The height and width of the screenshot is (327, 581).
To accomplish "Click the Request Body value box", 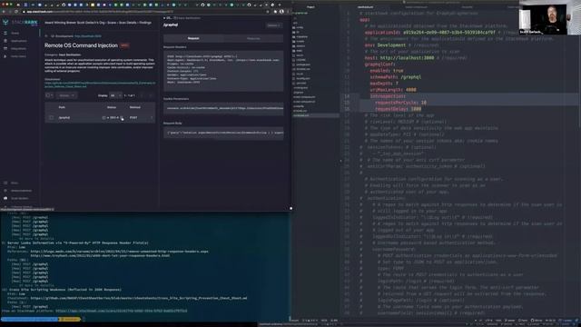I will click(x=223, y=133).
